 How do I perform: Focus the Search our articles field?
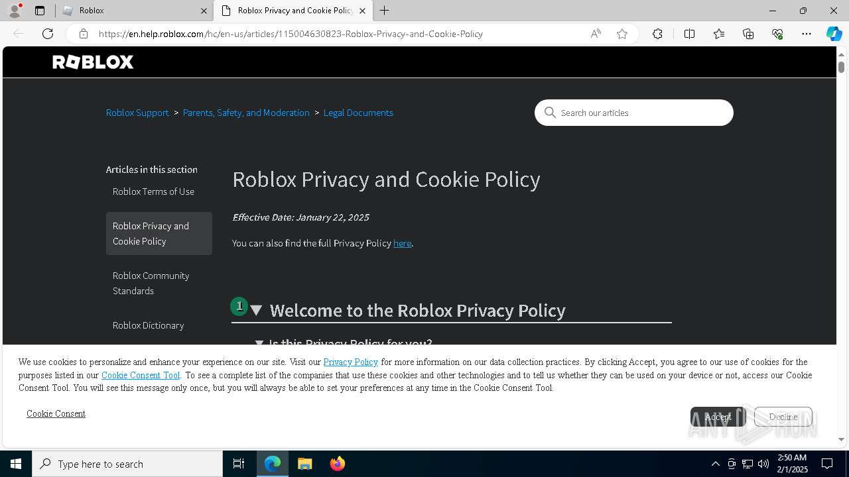(x=634, y=113)
